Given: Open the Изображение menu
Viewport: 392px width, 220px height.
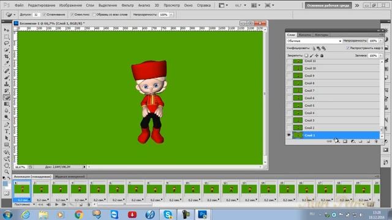Looking at the screenshot, I should point(70,5).
